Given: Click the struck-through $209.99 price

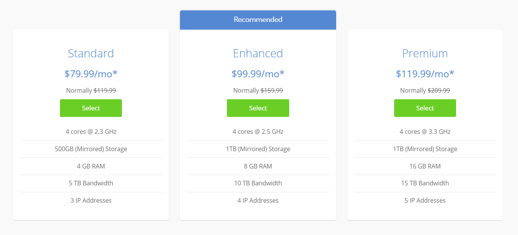Looking at the screenshot, I should tap(438, 90).
